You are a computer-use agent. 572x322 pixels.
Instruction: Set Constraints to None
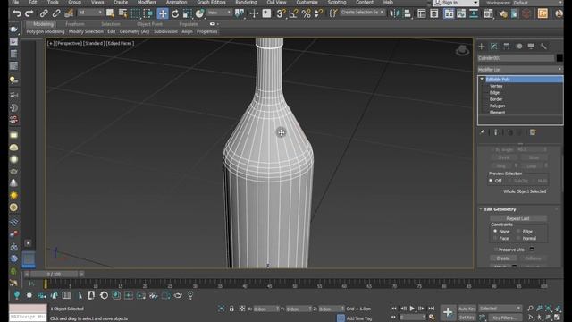tap(495, 231)
